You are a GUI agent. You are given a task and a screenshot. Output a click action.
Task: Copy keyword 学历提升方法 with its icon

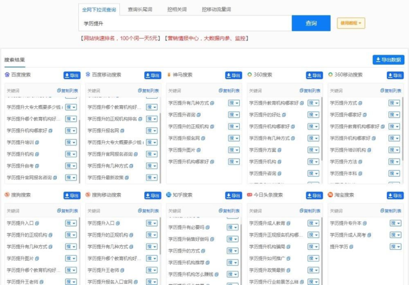point(360,162)
